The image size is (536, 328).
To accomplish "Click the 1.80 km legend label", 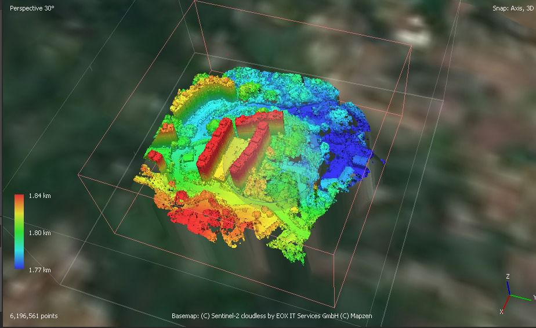I will tap(39, 233).
